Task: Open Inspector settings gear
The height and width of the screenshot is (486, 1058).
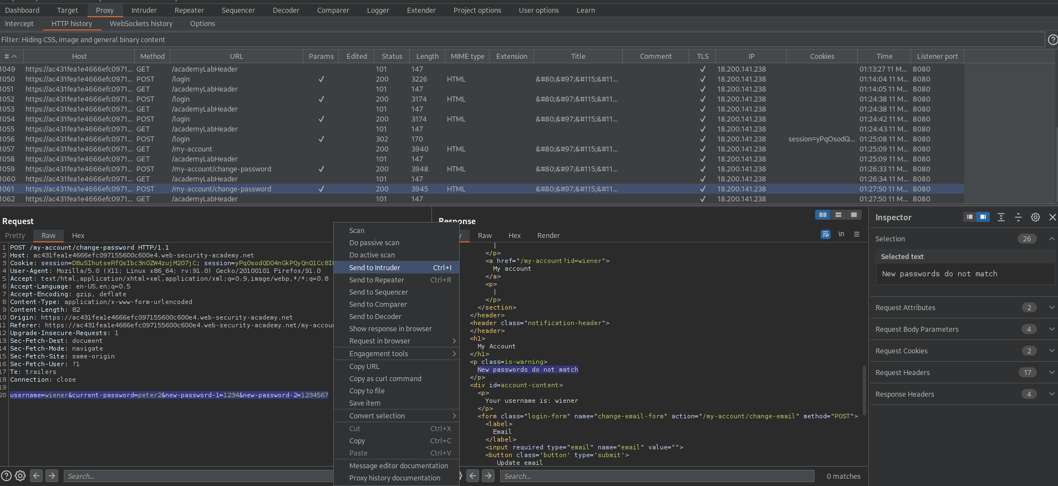Action: point(1035,217)
